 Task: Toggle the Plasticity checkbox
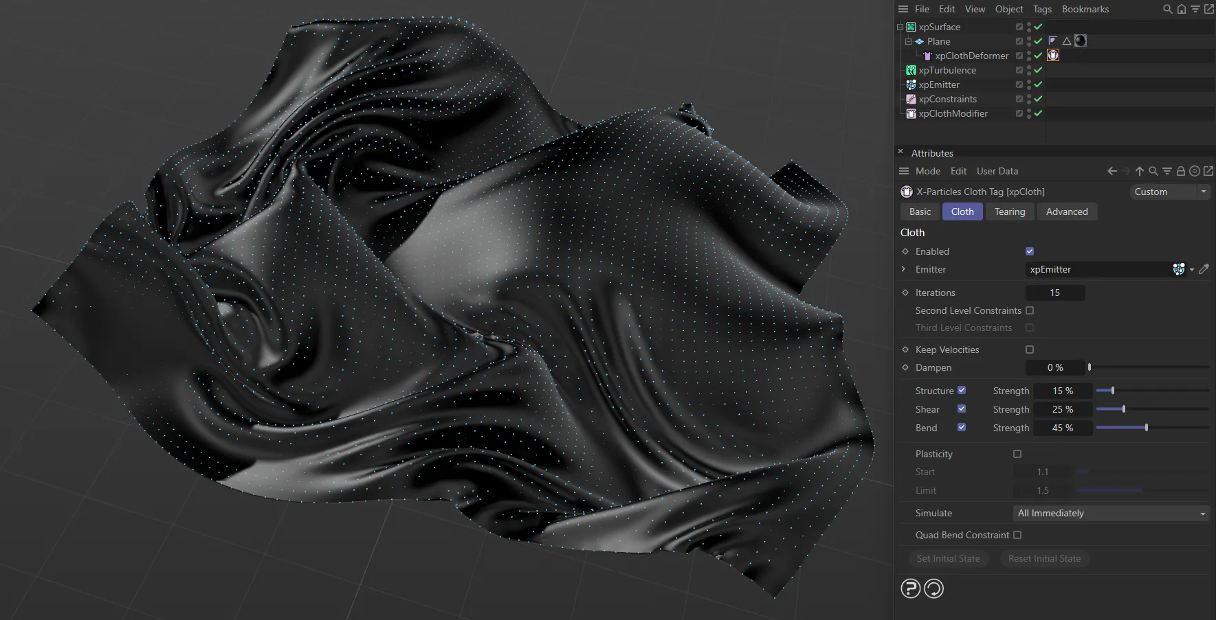pyautogui.click(x=1017, y=454)
